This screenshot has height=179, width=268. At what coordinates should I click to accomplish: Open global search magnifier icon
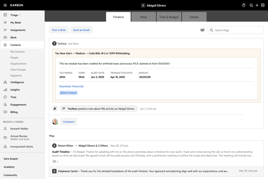pos(251,5)
